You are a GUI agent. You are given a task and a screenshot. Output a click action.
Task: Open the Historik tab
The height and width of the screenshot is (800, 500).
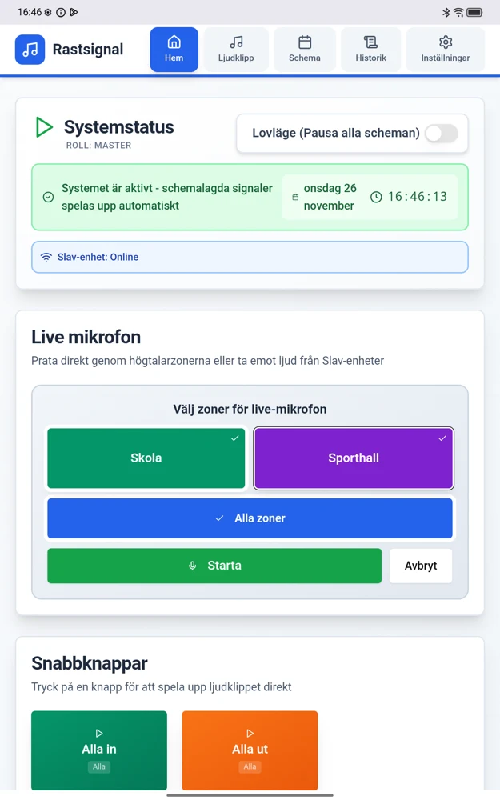tap(371, 50)
